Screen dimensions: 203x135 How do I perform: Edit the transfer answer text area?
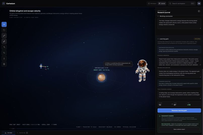coord(179,95)
